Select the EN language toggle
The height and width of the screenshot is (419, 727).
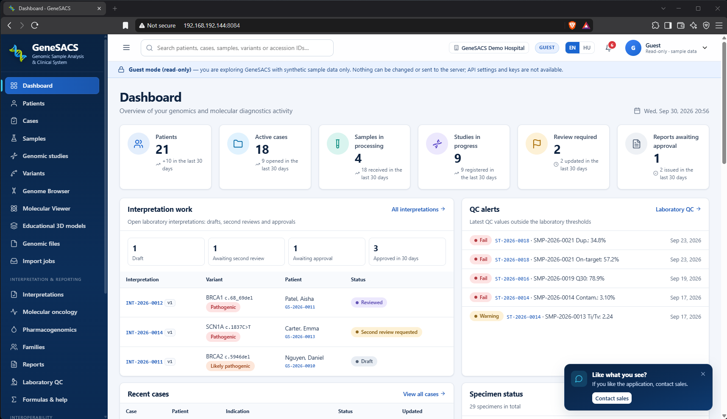coord(572,48)
